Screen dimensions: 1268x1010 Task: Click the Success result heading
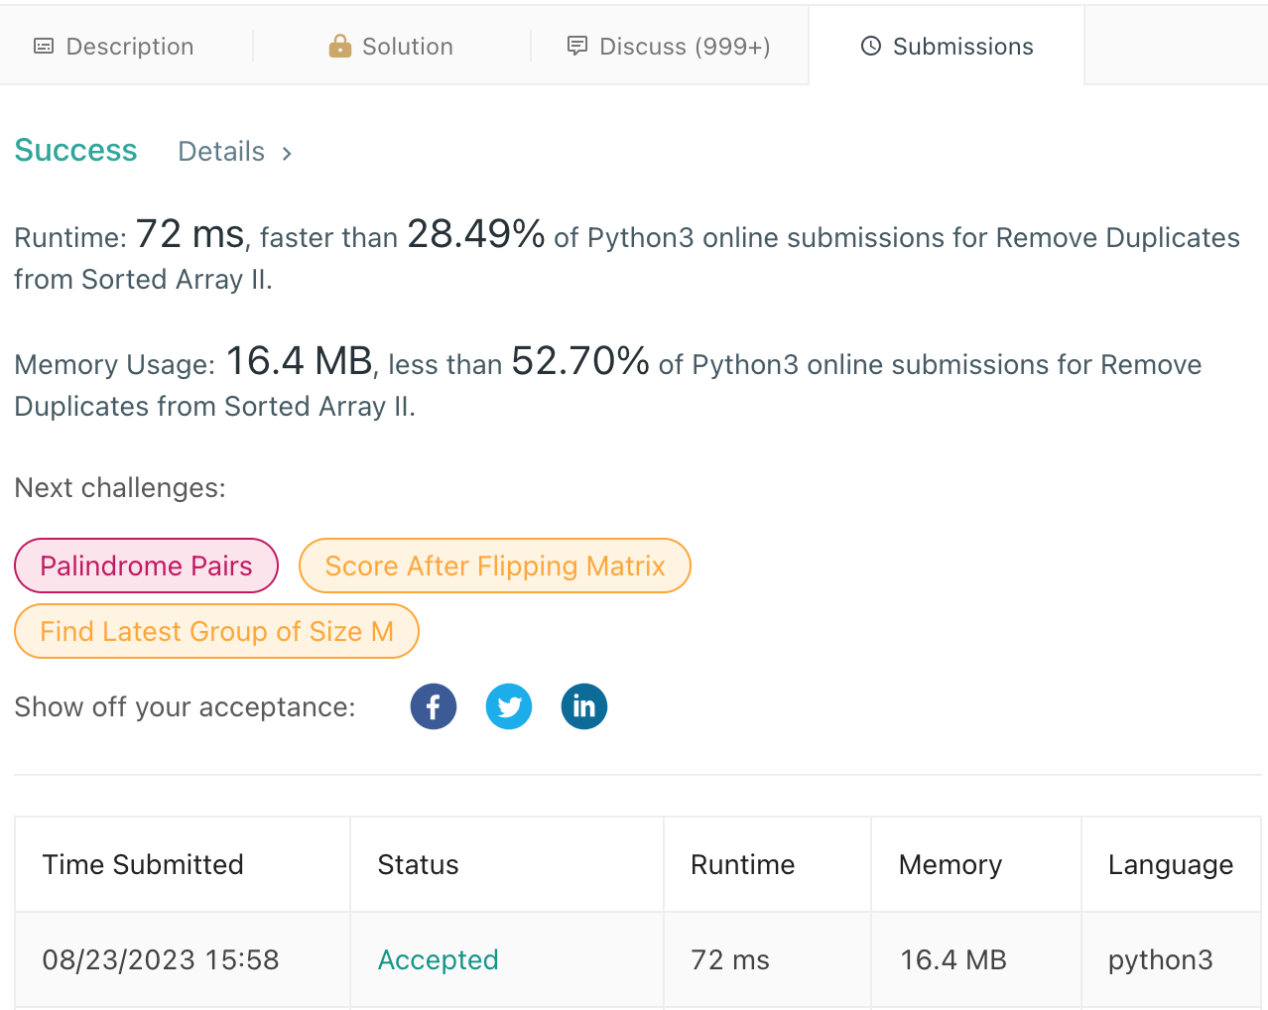(75, 150)
